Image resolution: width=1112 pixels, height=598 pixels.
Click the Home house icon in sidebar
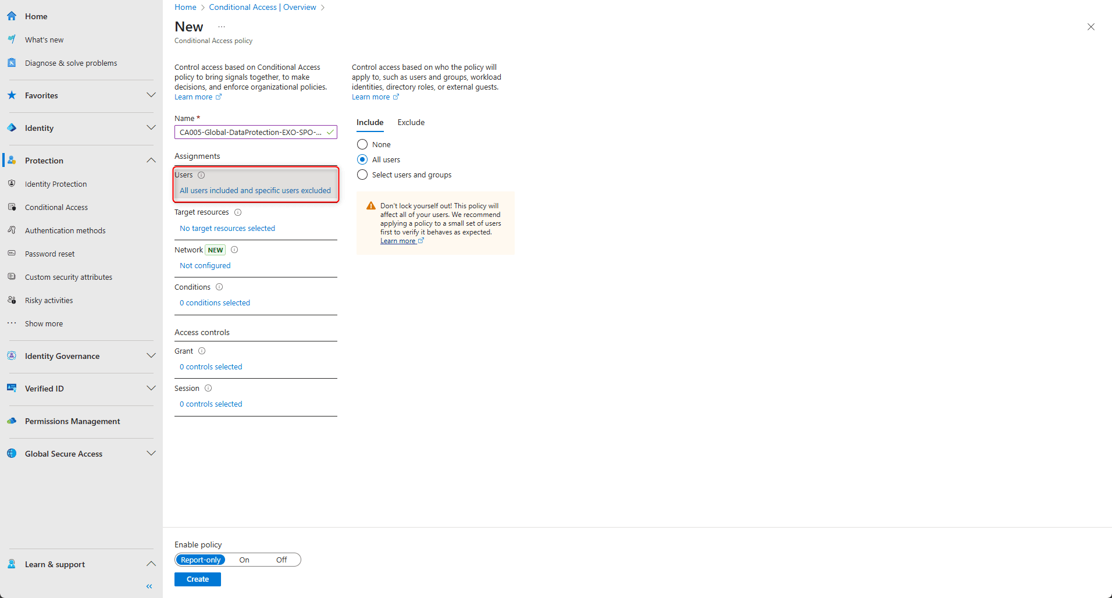click(12, 16)
